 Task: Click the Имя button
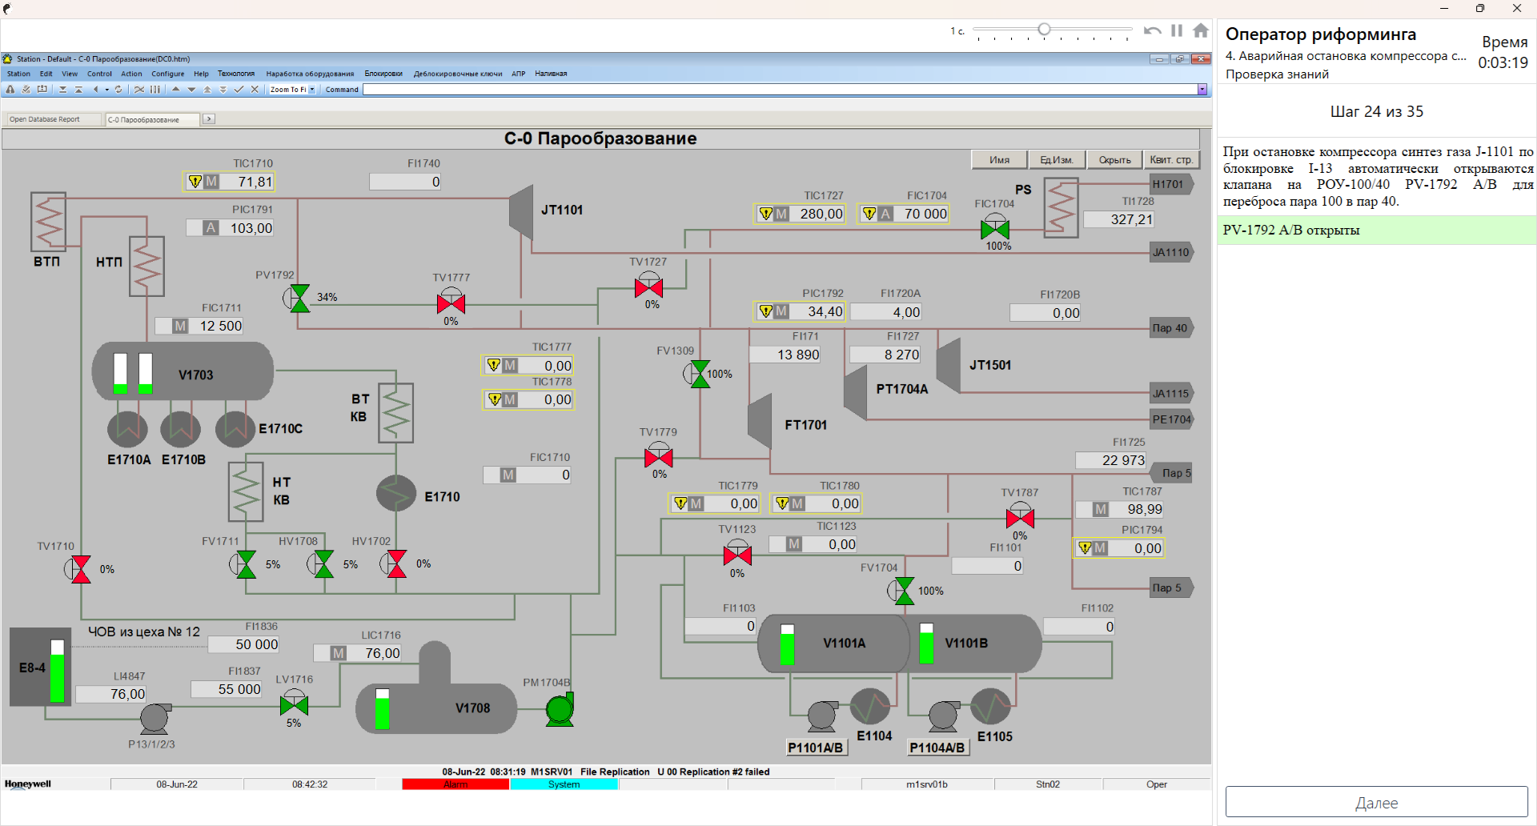[x=999, y=159]
